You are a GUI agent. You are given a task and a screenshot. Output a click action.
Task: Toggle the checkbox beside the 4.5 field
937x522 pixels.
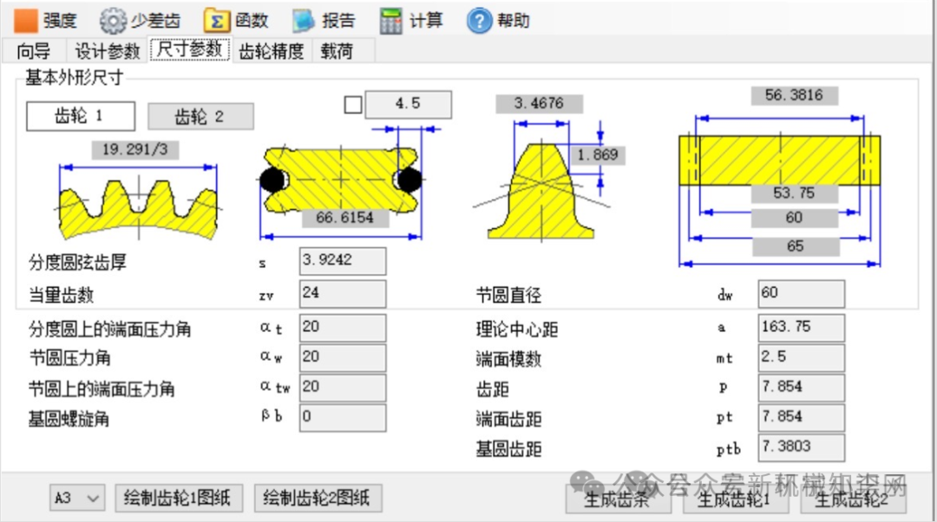353,105
